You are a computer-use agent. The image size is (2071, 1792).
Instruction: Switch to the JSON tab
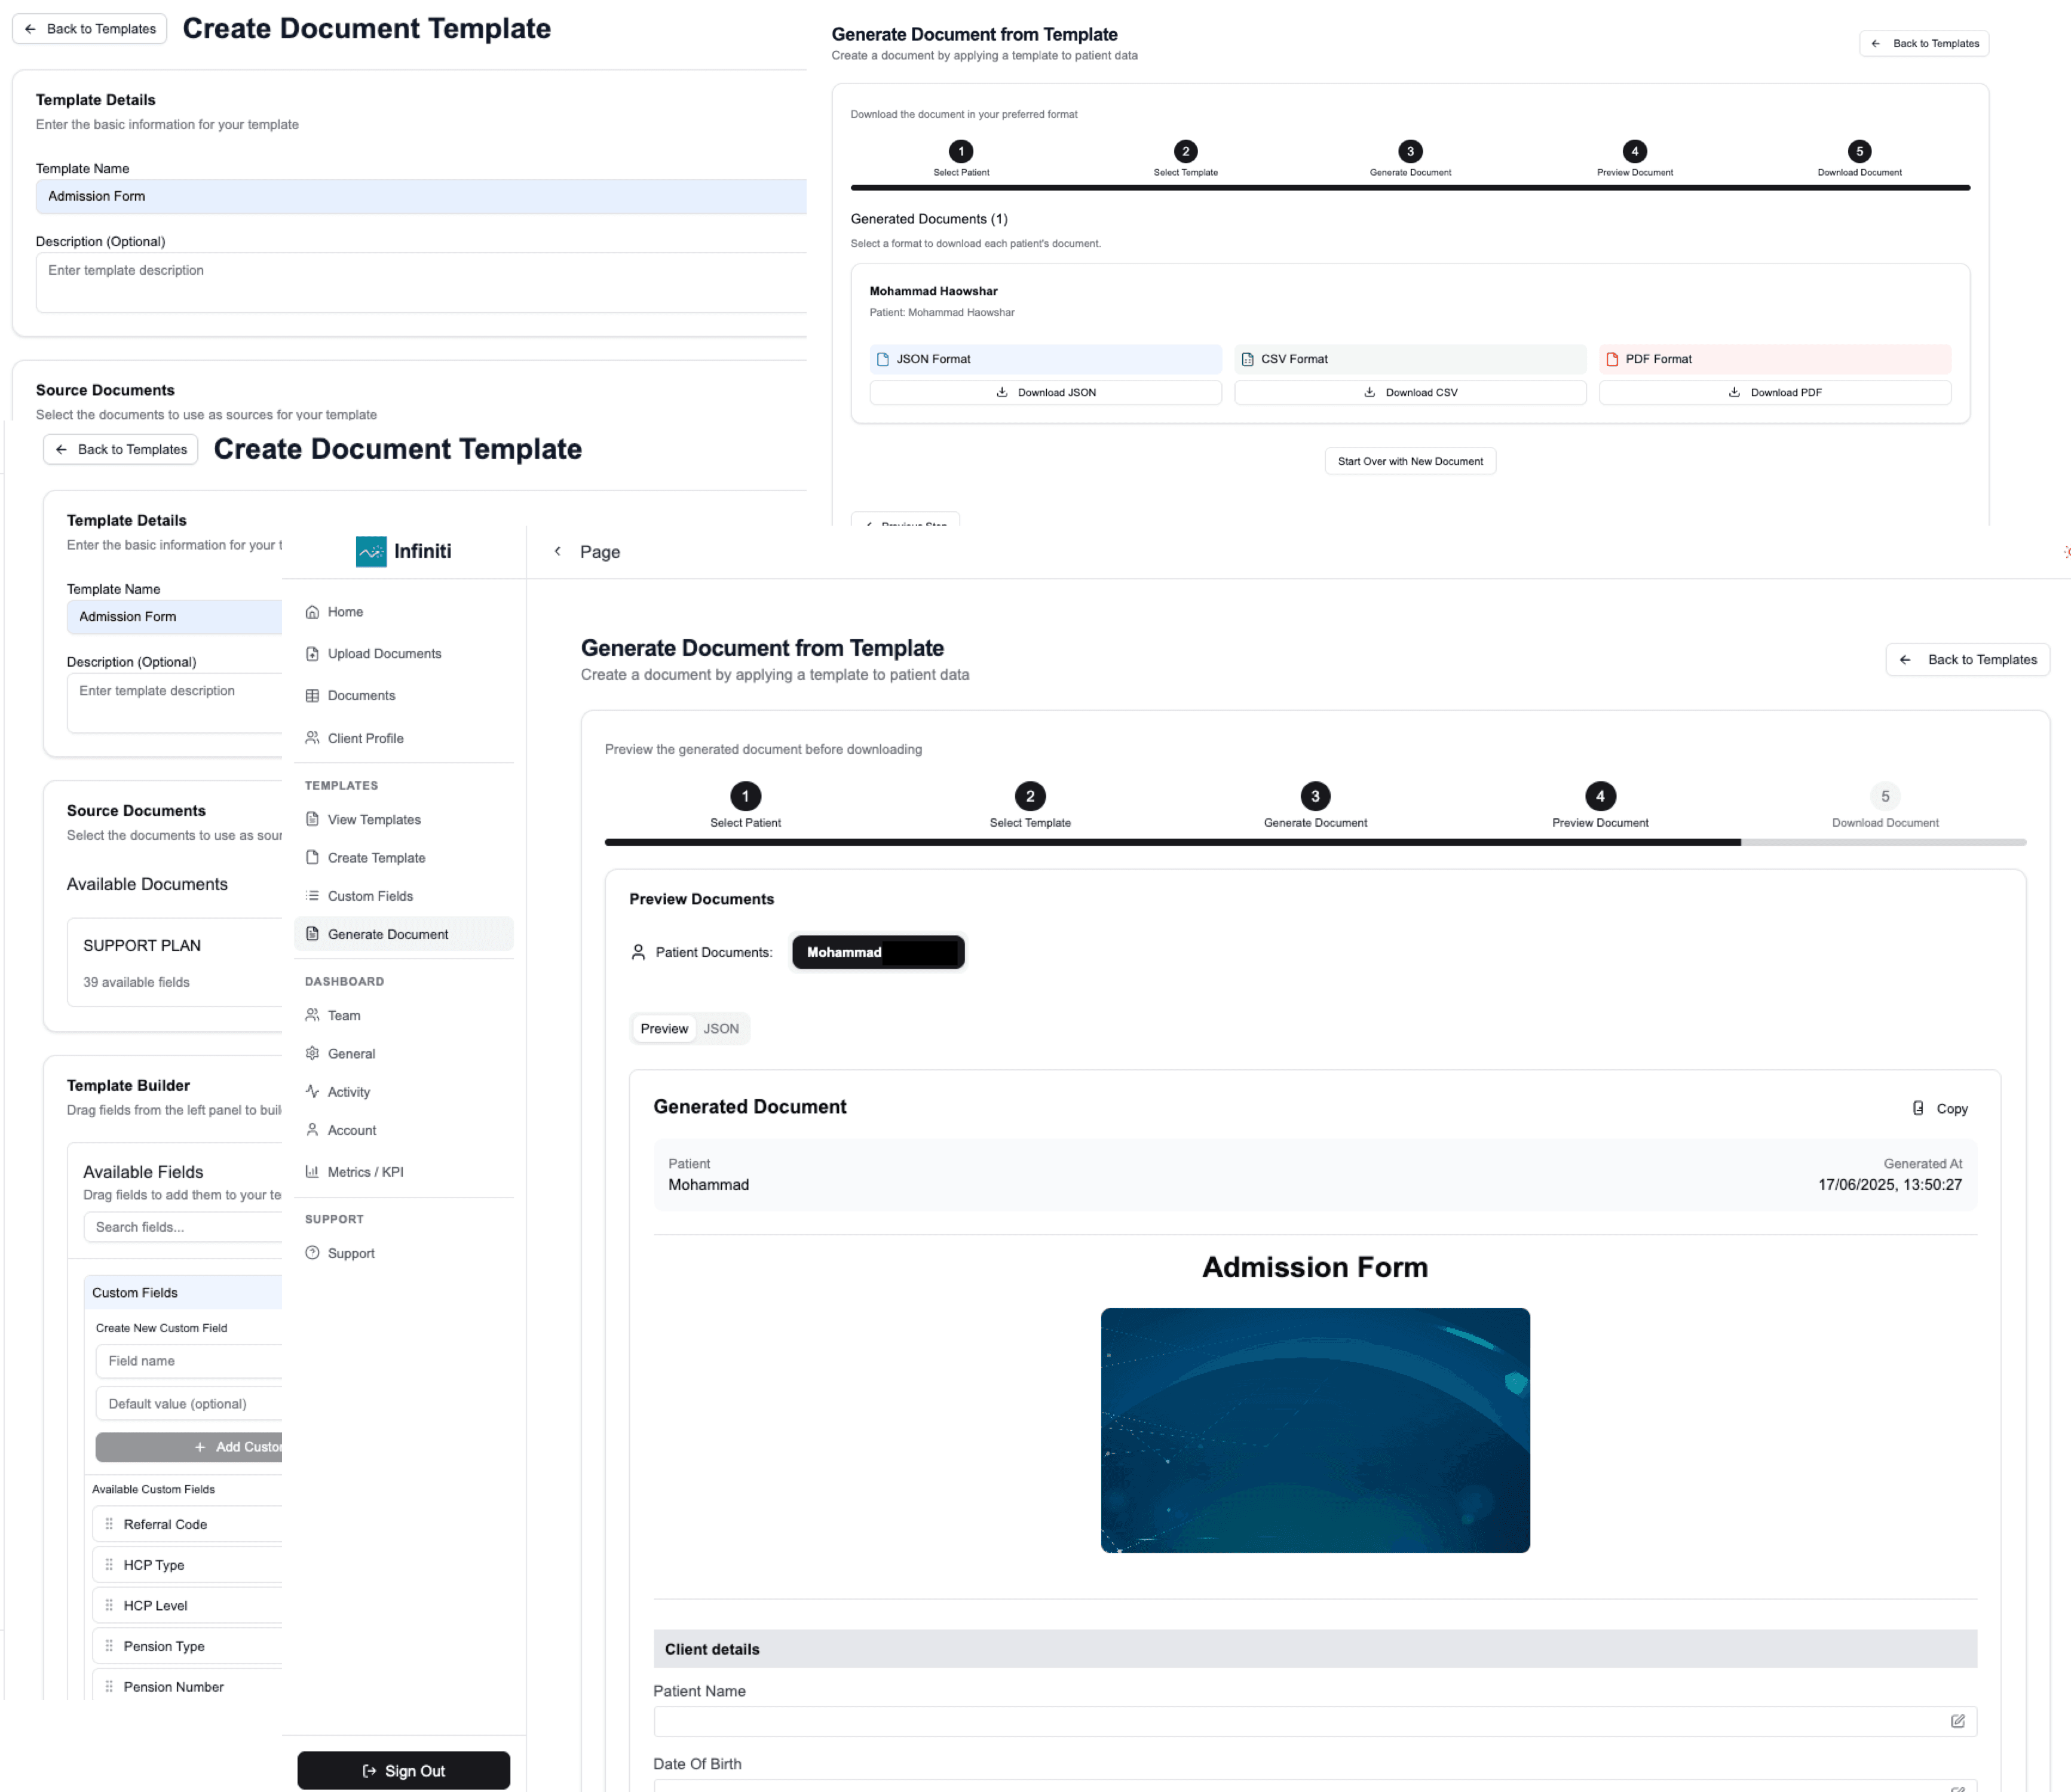coord(721,1029)
